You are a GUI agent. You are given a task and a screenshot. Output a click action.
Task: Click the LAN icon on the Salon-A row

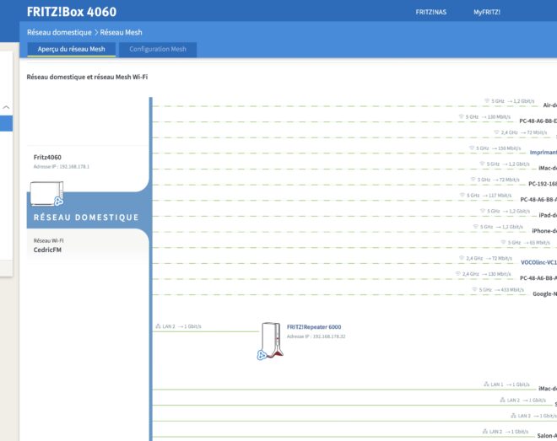(x=485, y=432)
